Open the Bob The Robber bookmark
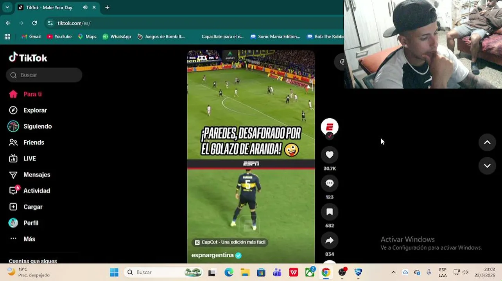Viewport: 502px width, 281px height. (x=325, y=36)
